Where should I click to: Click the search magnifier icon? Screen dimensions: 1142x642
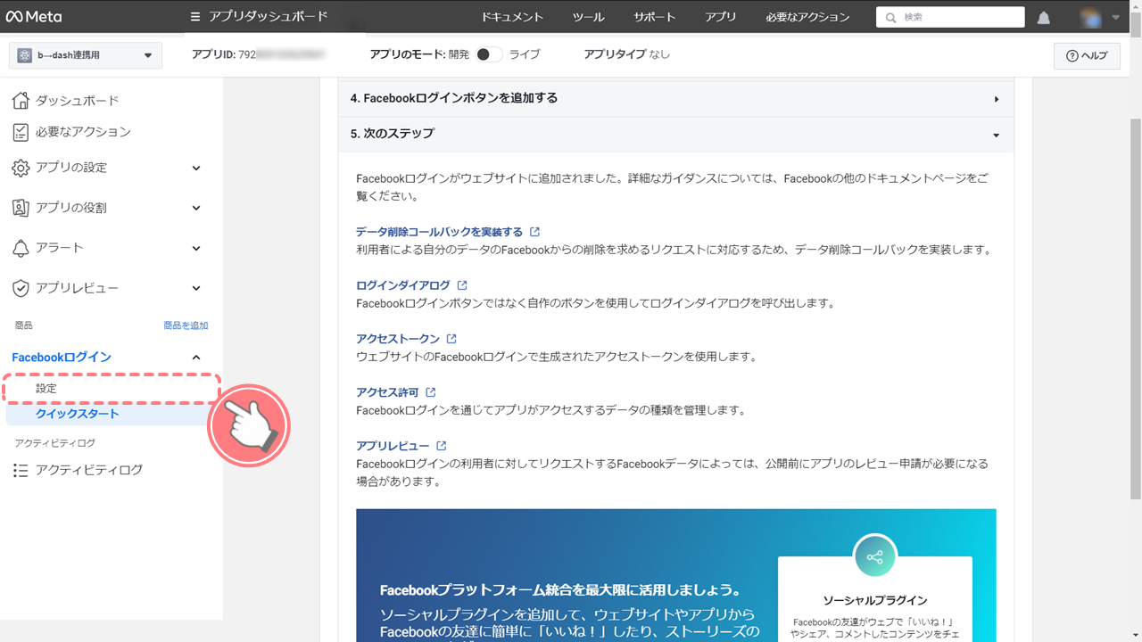tap(890, 17)
